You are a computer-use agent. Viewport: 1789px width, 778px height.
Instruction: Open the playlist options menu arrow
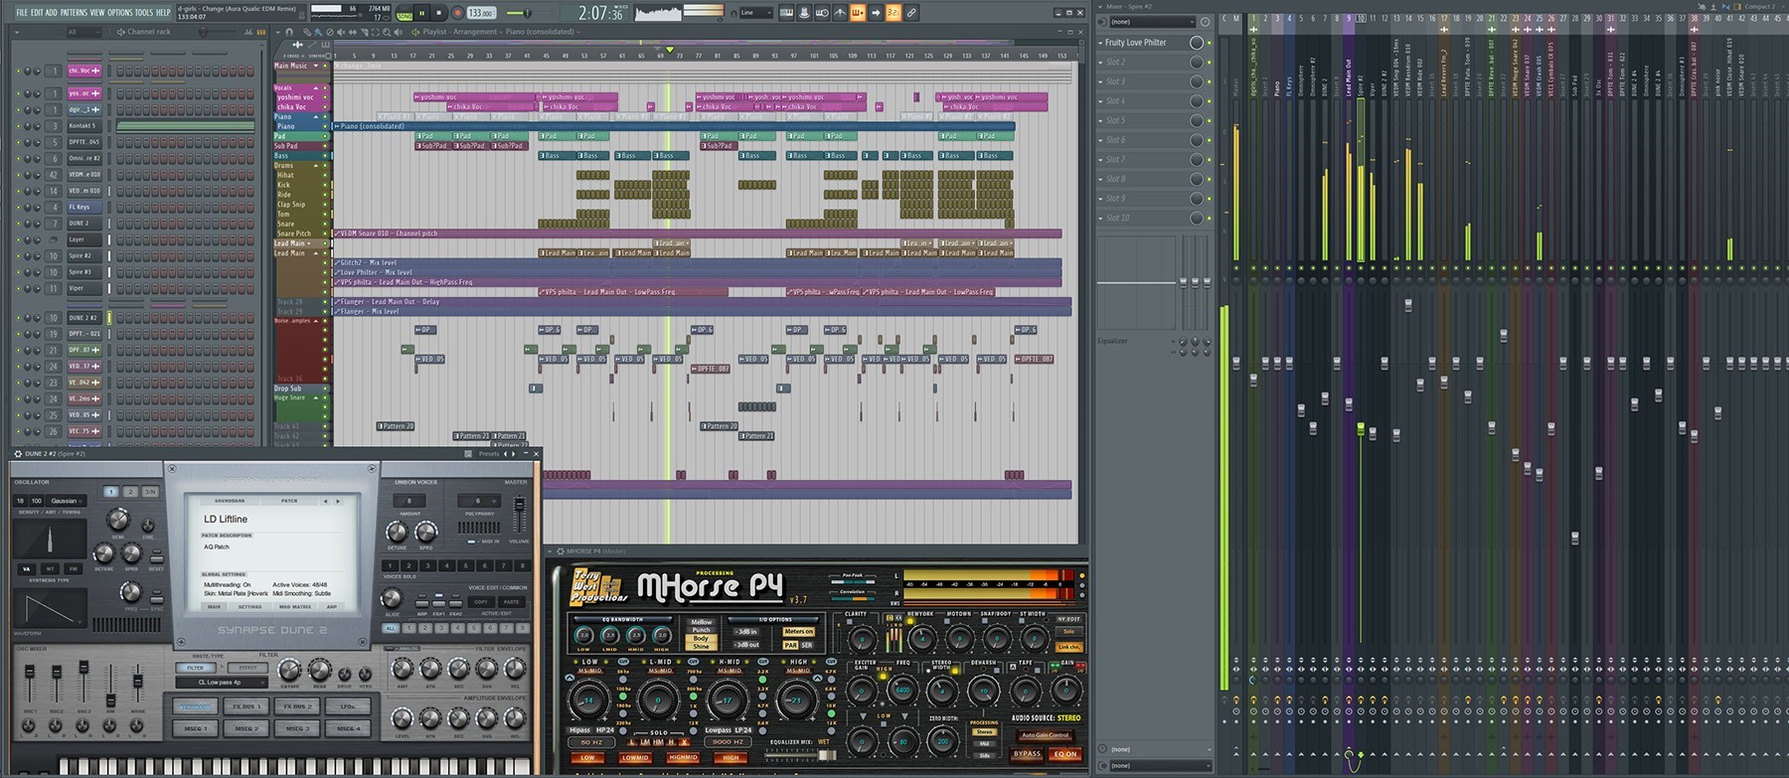click(277, 32)
